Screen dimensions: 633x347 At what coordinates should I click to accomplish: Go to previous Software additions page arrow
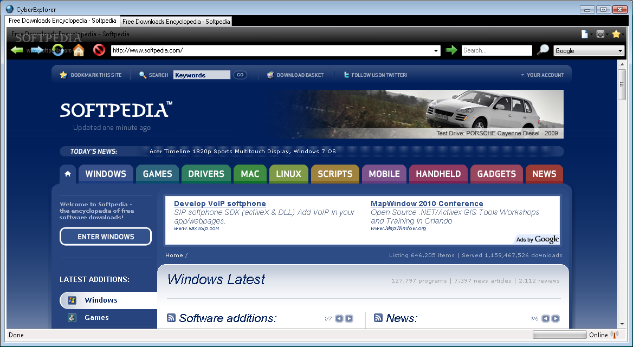pos(339,318)
